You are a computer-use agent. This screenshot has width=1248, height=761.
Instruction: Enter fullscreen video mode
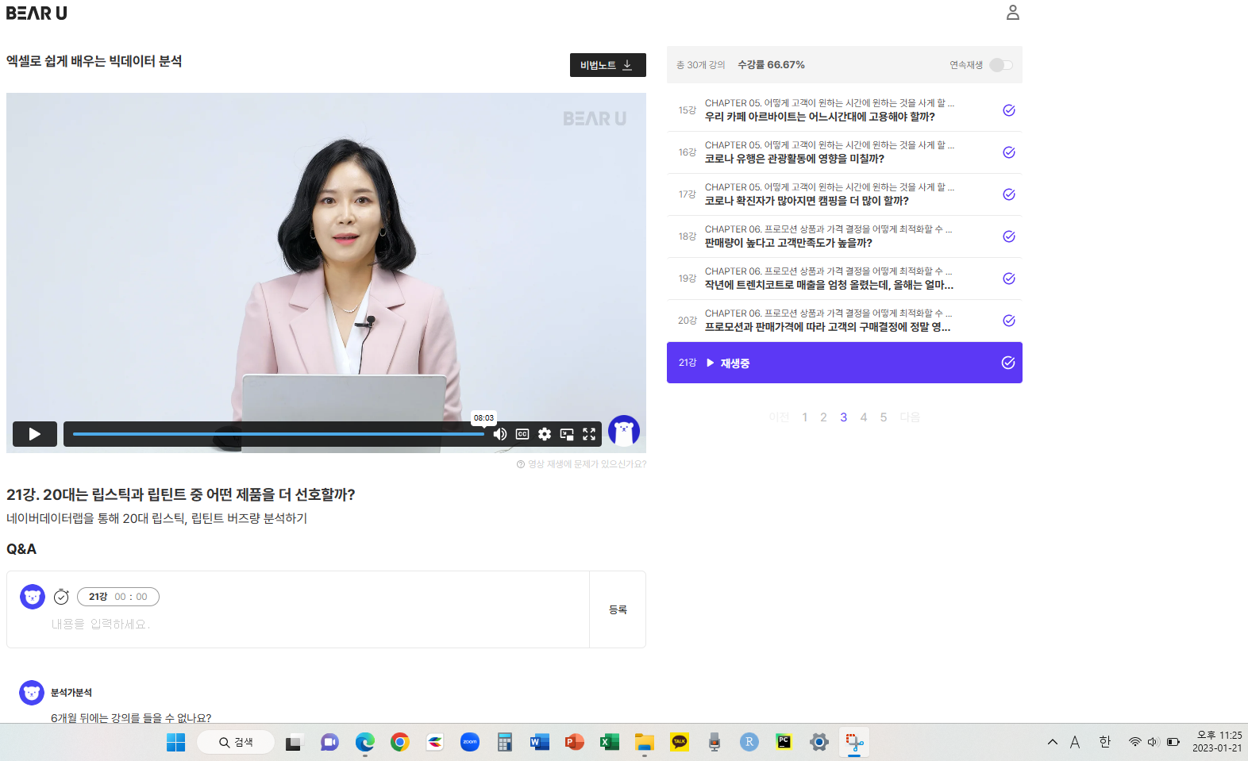pyautogui.click(x=589, y=434)
